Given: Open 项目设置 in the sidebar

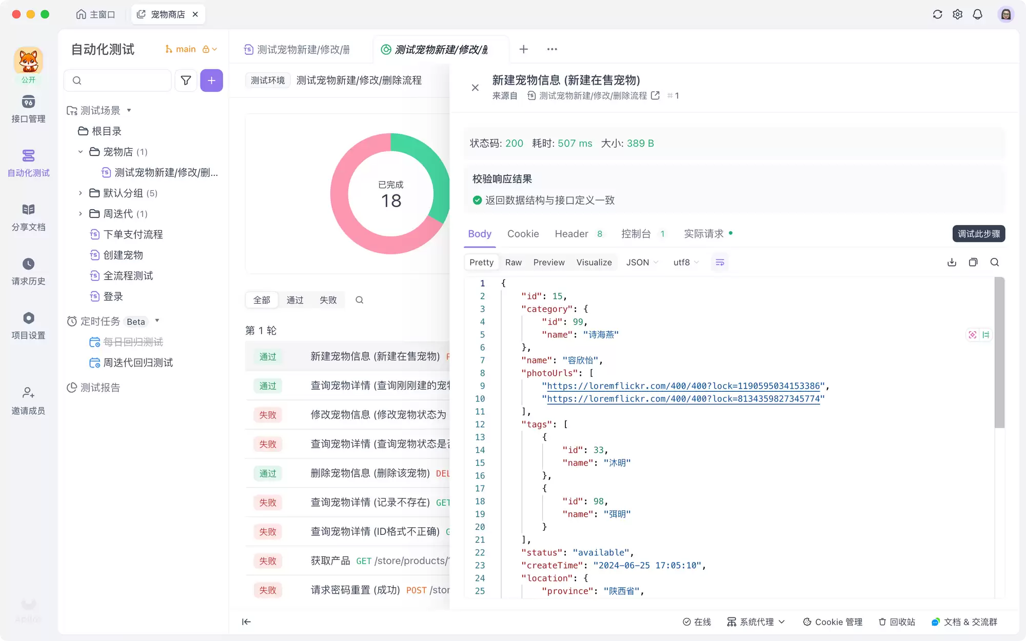Looking at the screenshot, I should coord(28,326).
